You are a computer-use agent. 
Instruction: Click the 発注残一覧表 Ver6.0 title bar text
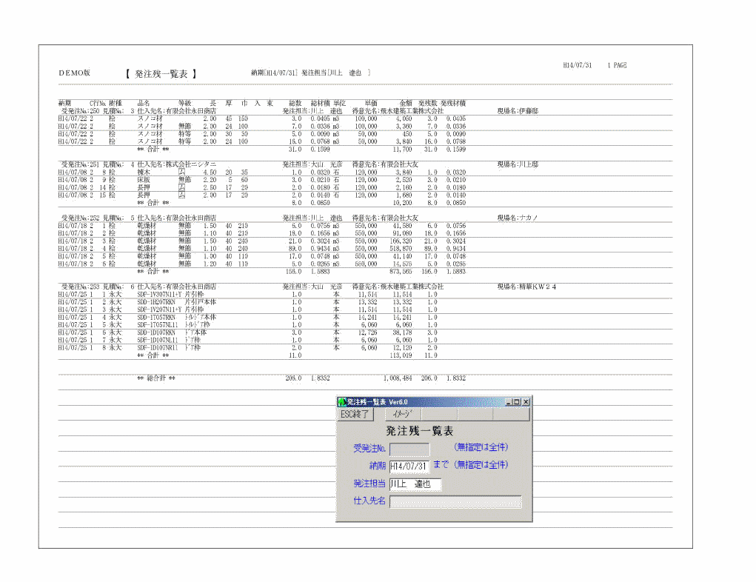coord(378,401)
